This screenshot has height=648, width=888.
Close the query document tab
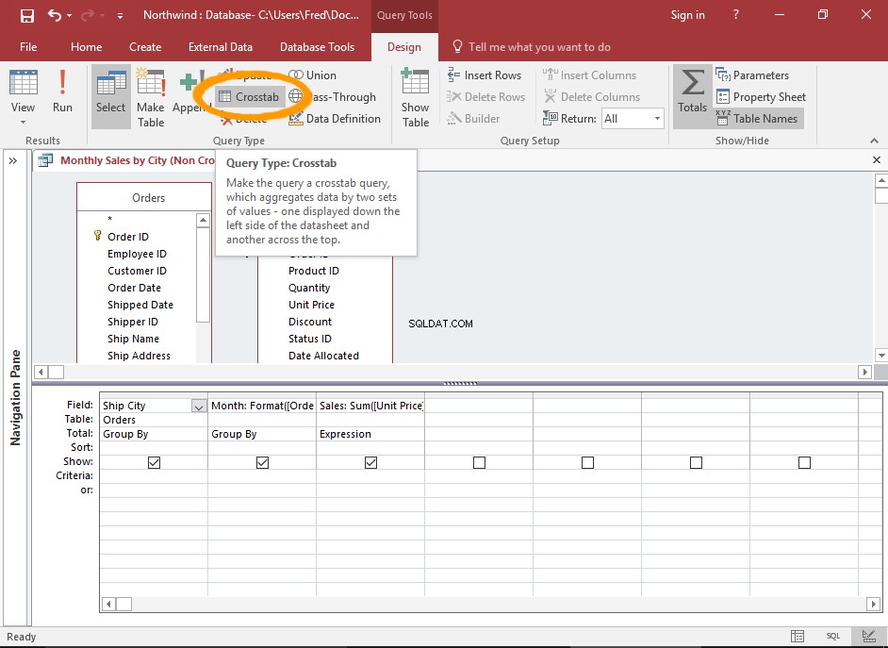coord(877,160)
